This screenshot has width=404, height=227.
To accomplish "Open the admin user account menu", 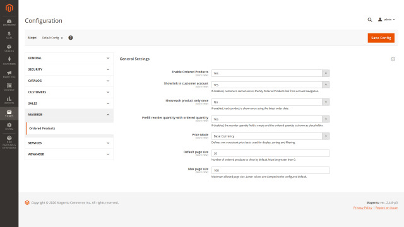I will click(x=386, y=20).
